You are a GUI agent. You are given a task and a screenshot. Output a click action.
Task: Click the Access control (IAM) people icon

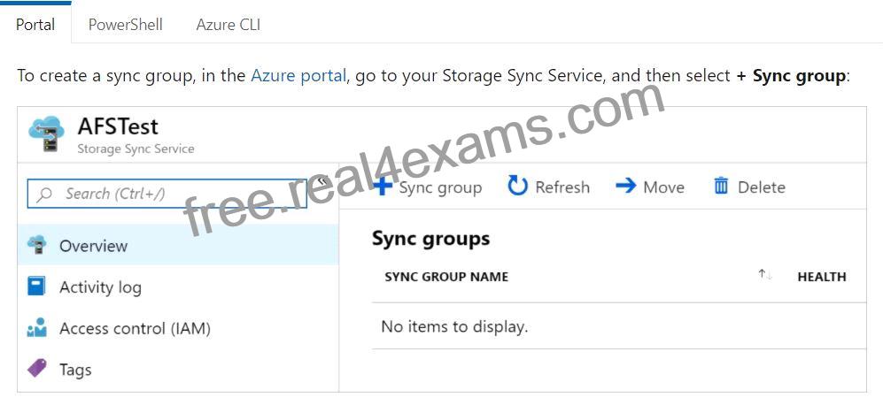[36, 328]
